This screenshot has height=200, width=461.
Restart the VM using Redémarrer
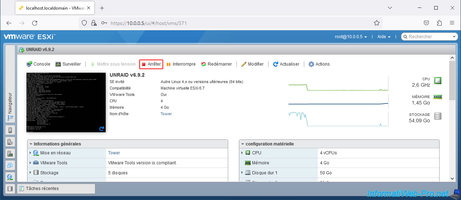point(216,64)
